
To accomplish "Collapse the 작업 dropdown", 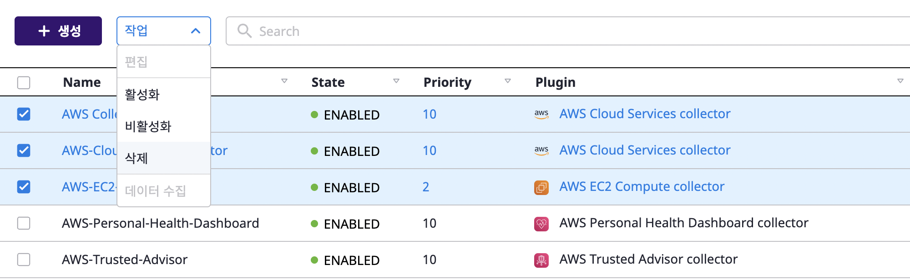I will click(x=164, y=31).
